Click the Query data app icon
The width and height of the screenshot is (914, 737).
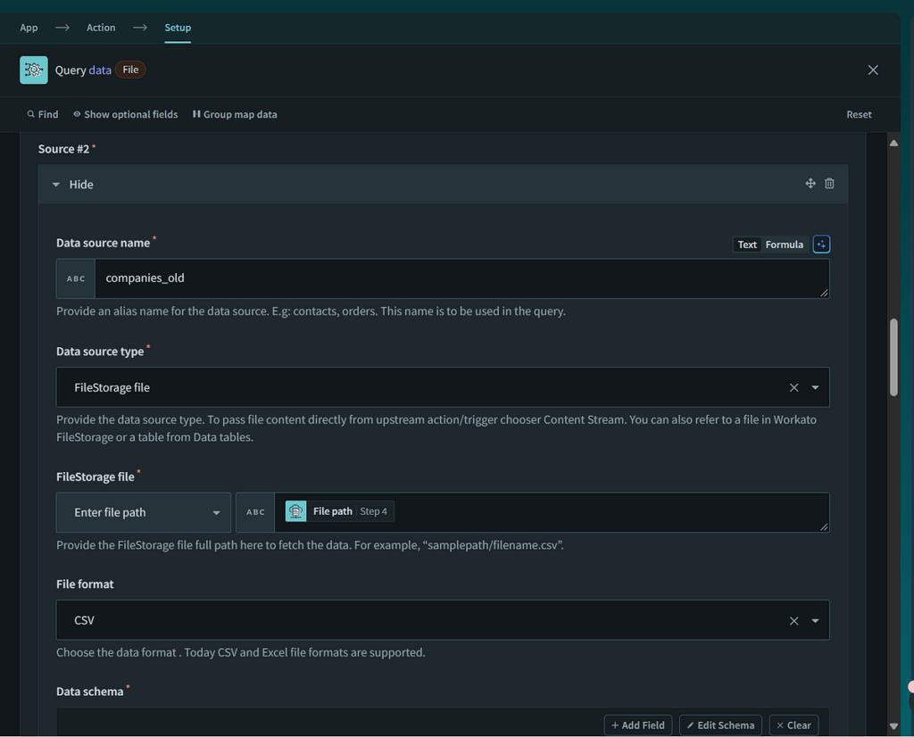[34, 70]
